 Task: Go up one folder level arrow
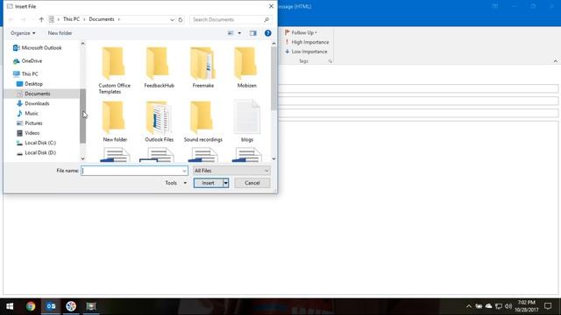pos(41,19)
